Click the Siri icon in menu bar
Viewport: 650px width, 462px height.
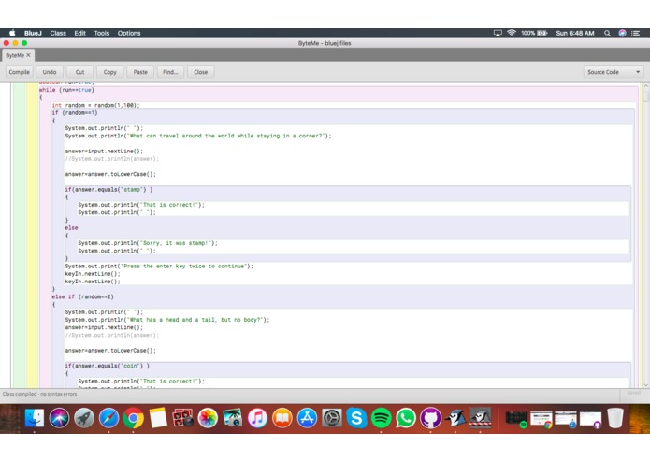coord(622,33)
